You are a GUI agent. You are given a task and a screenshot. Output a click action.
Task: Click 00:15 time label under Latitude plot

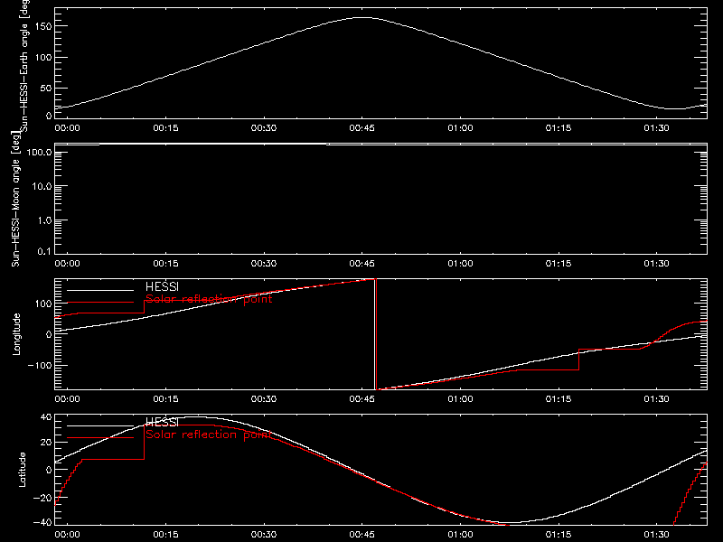pos(165,534)
